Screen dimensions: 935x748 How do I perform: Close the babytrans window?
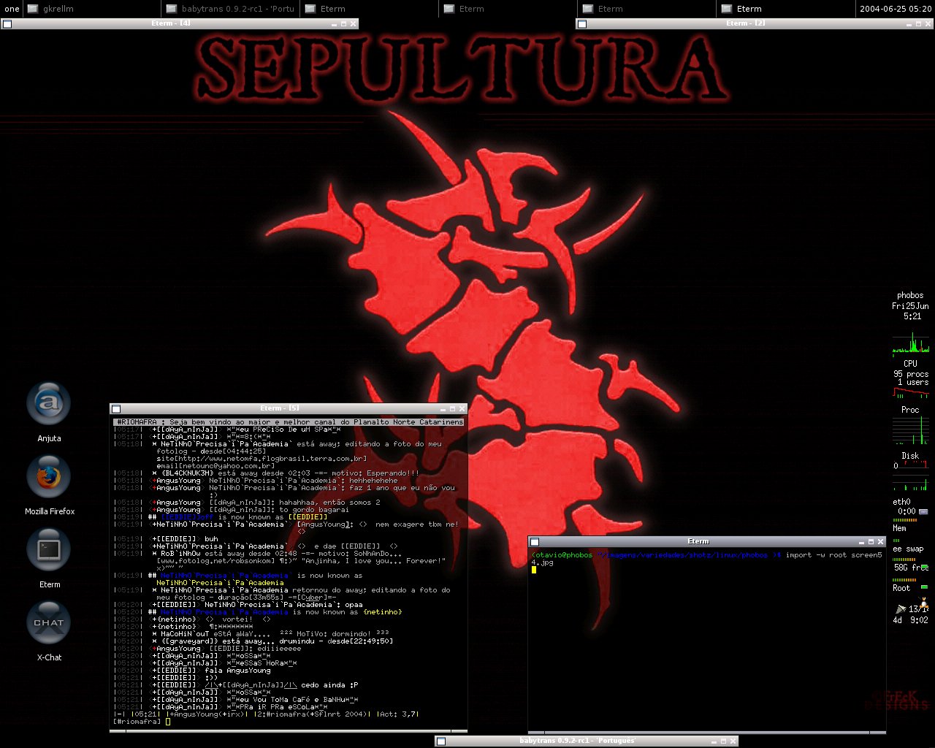pos(733,741)
